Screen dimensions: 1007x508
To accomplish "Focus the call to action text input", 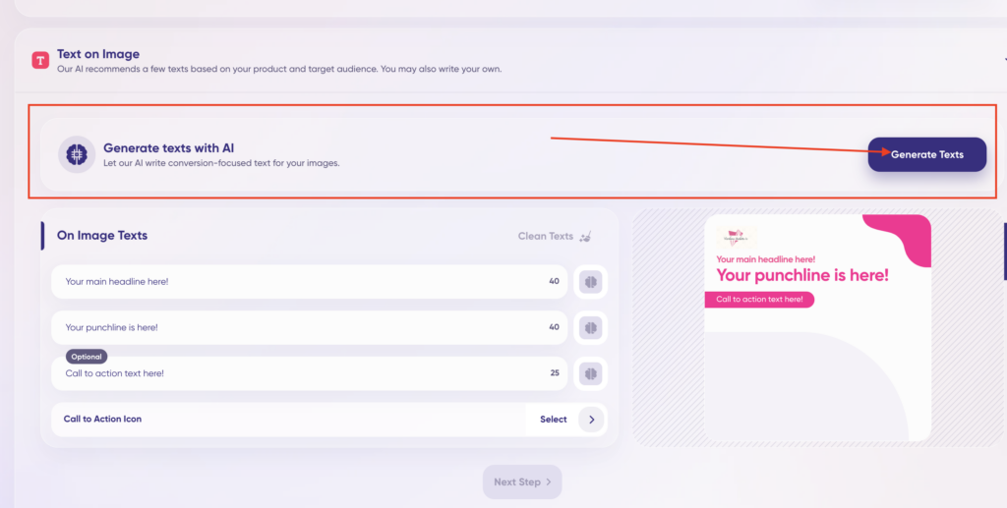I will coord(309,373).
